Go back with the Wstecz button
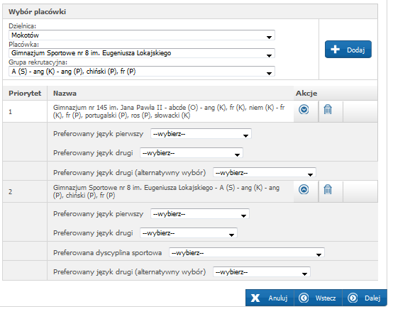The height and width of the screenshot is (309, 393). click(x=318, y=298)
